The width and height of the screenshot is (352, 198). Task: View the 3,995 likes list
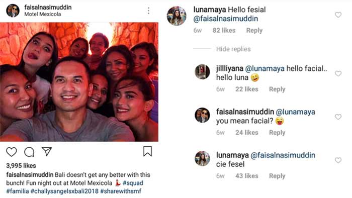pos(21,165)
